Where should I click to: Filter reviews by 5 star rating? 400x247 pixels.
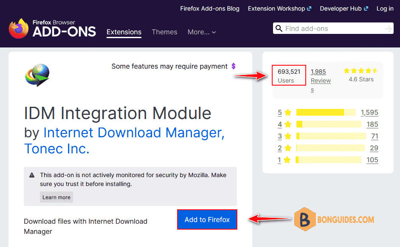point(285,113)
